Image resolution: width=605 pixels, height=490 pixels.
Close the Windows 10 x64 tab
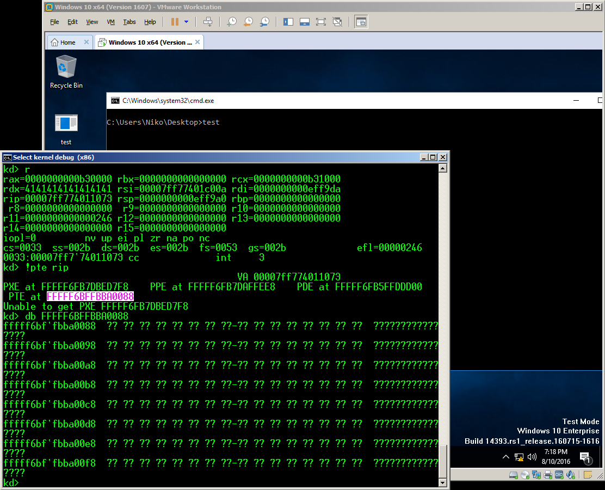click(197, 42)
